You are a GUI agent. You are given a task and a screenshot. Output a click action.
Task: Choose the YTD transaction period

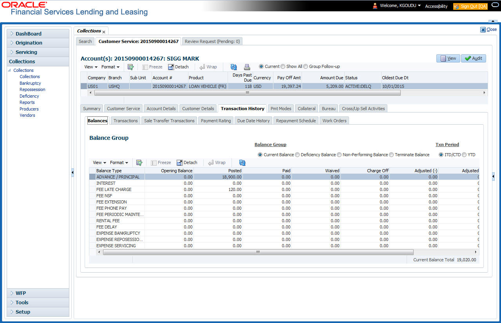tap(464, 155)
